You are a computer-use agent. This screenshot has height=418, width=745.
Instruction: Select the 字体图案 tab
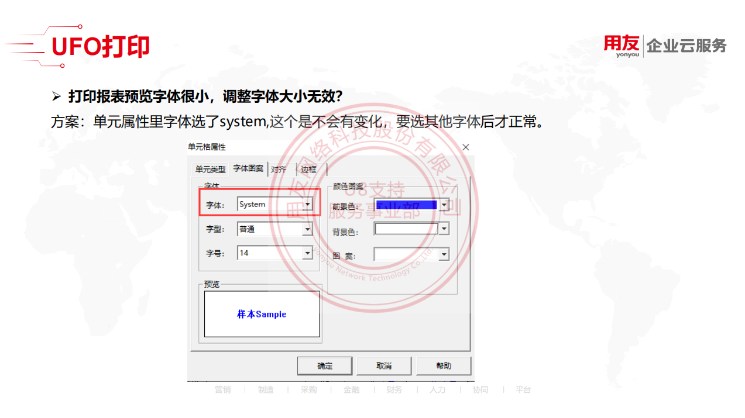click(248, 168)
